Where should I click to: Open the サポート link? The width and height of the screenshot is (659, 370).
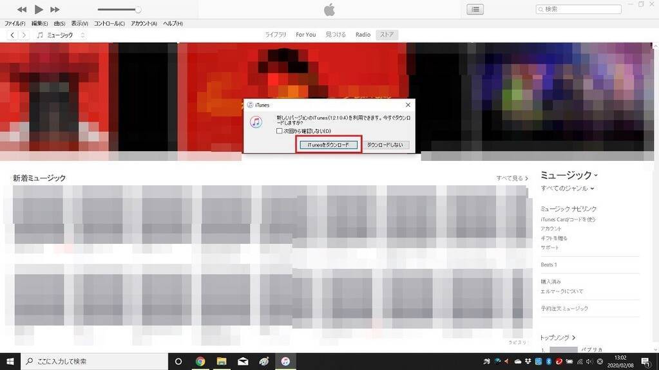(x=549, y=247)
